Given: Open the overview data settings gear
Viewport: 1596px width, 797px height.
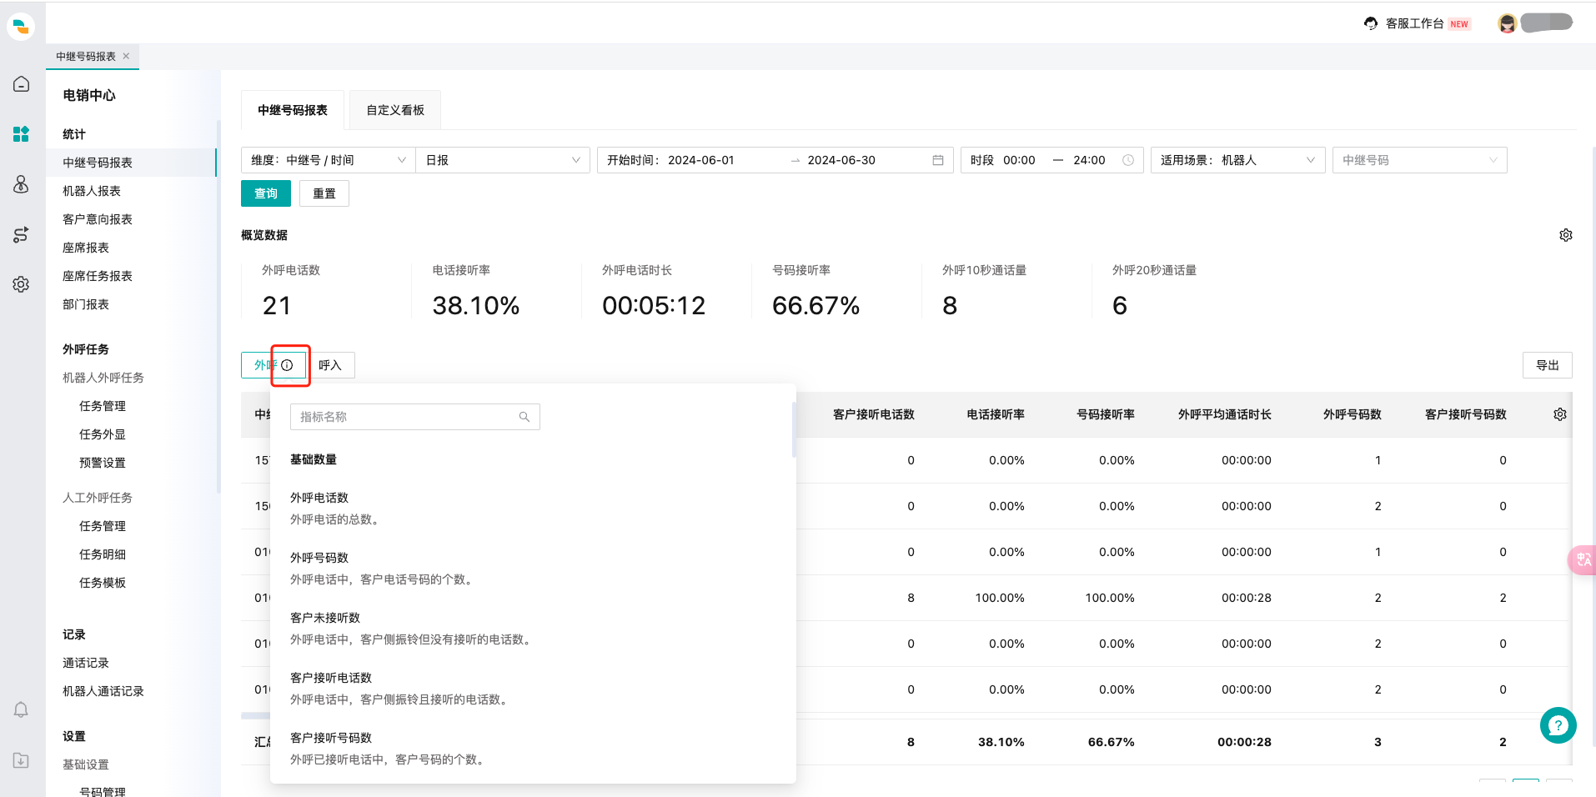Looking at the screenshot, I should (1566, 235).
